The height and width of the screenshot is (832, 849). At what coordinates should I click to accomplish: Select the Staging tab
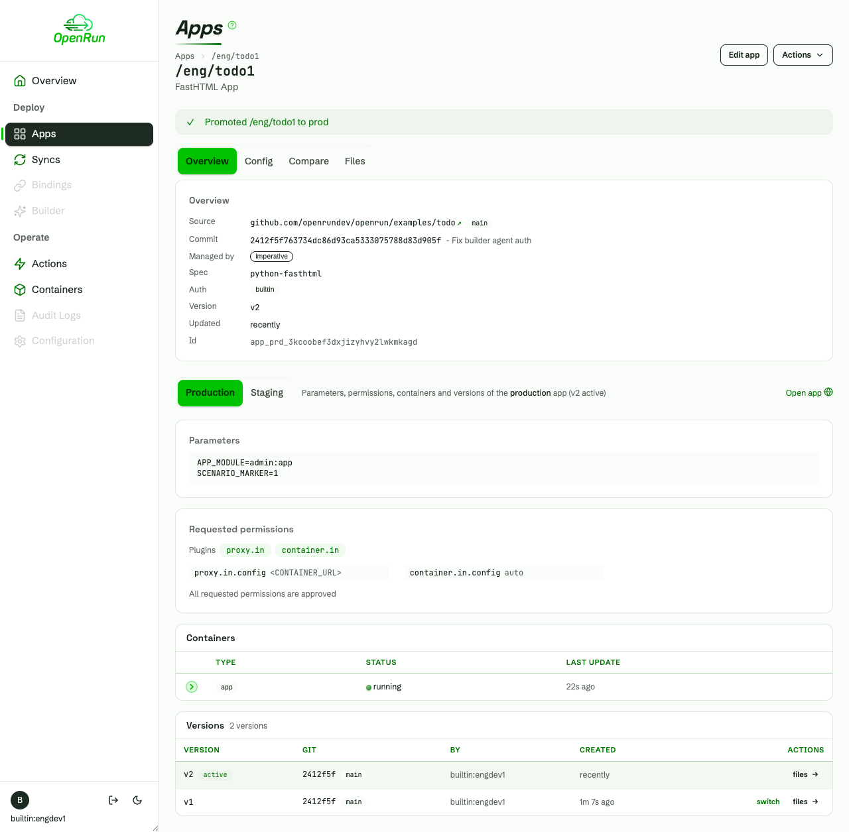(x=267, y=393)
